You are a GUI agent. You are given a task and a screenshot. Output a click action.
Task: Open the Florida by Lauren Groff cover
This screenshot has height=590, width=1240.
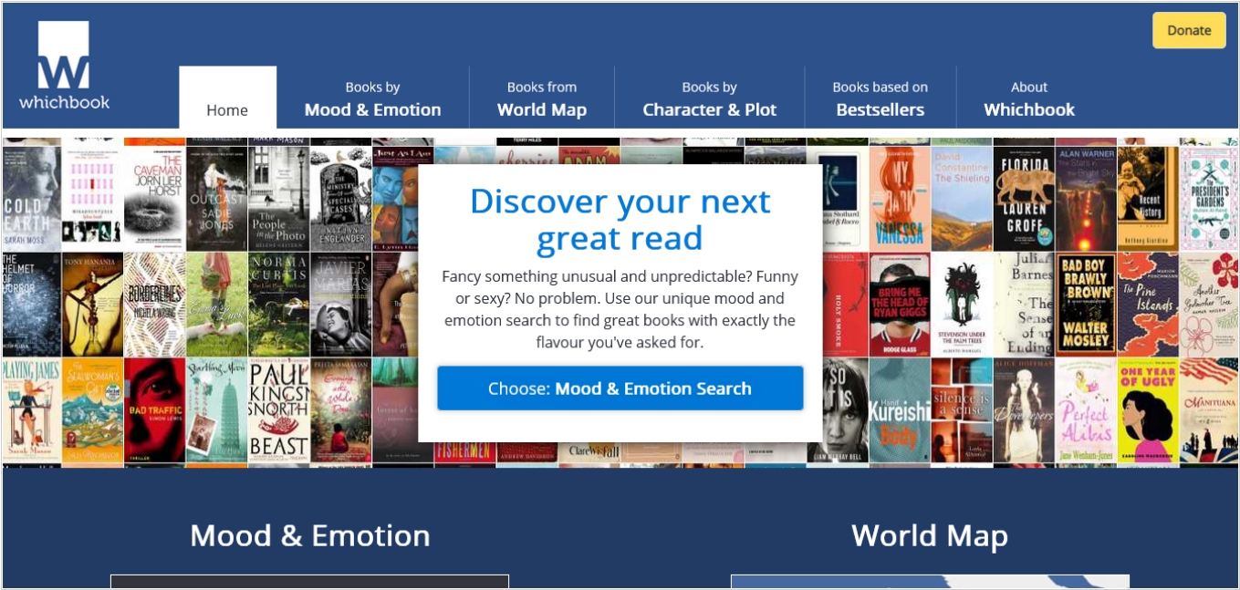pyautogui.click(x=1023, y=198)
